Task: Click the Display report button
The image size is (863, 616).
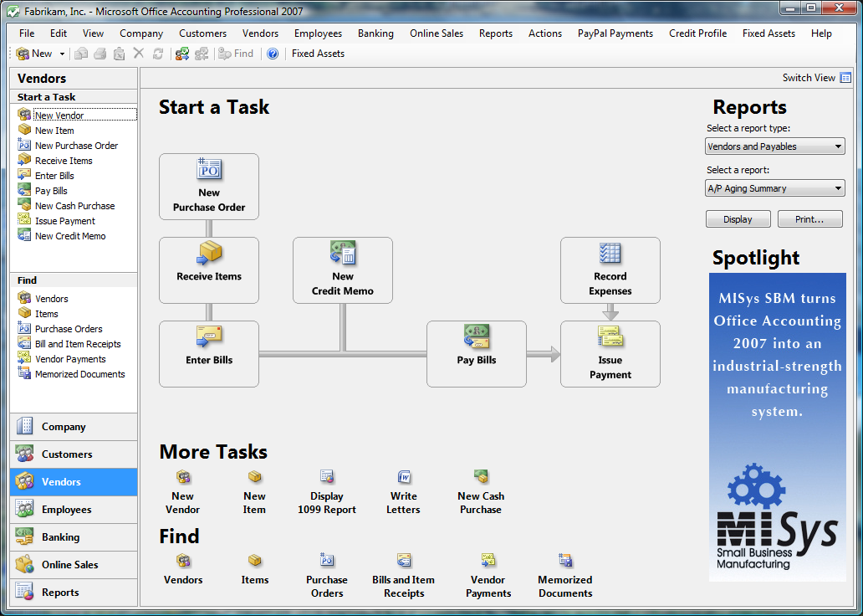Action: 738,219
